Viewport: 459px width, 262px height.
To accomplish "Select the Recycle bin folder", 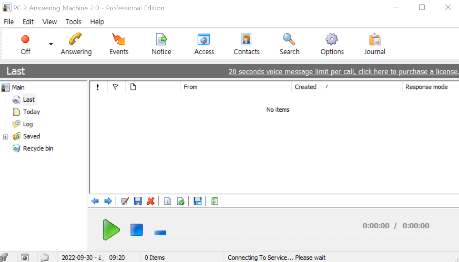I will click(38, 149).
